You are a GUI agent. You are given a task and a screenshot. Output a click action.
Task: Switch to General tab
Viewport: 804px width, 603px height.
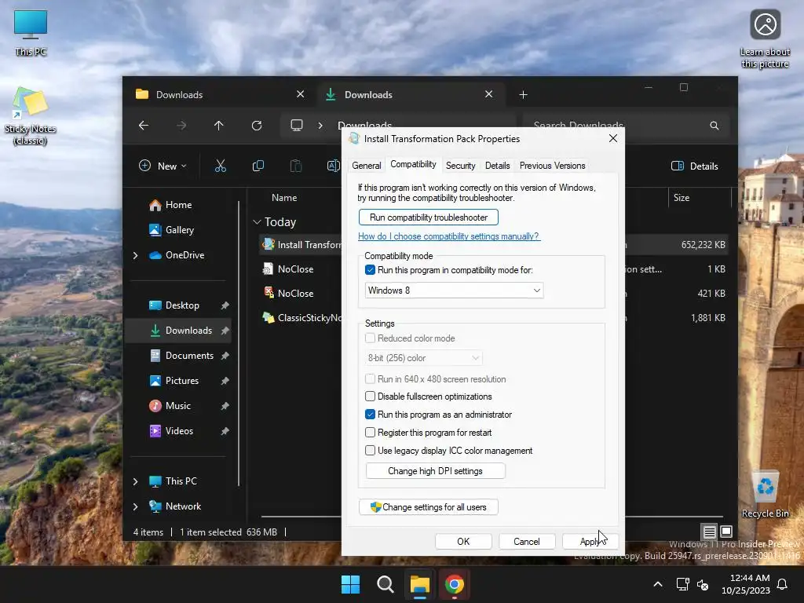366,166
